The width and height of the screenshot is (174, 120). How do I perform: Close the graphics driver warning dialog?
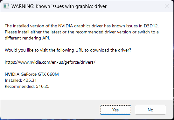pos(167,6)
